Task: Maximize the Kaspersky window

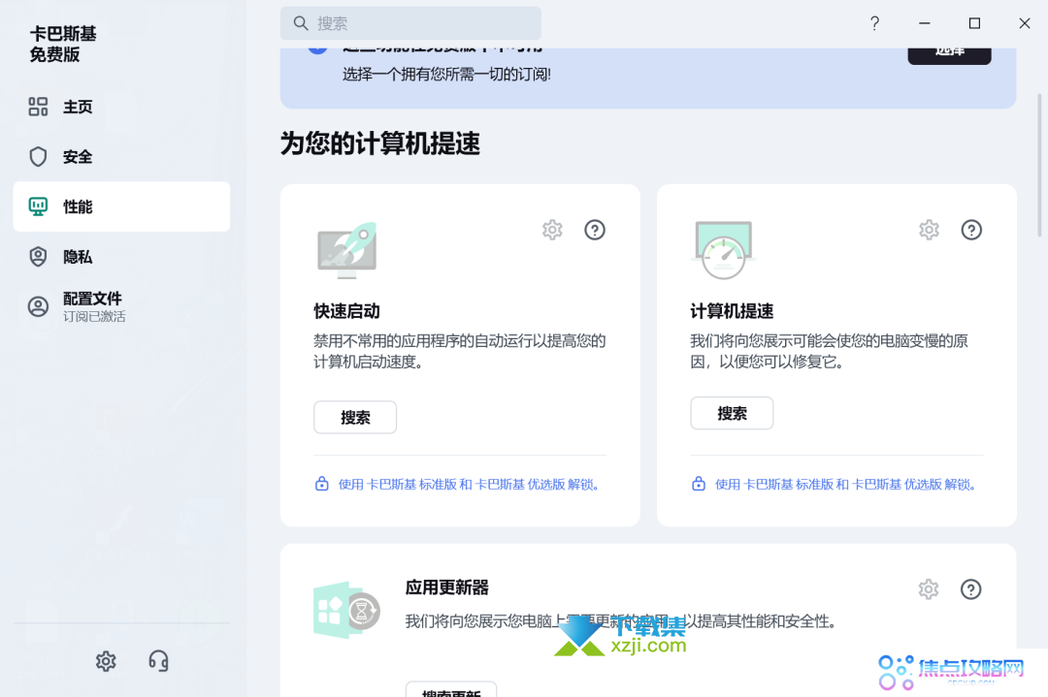Action: coord(974,23)
